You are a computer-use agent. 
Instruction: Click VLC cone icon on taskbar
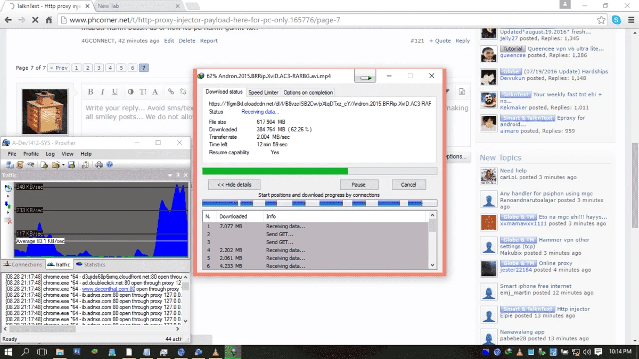point(215,352)
